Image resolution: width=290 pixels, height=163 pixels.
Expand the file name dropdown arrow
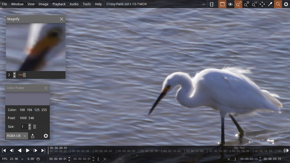204,4
